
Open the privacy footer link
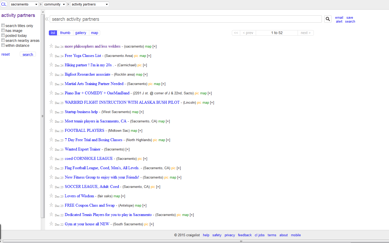pyautogui.click(x=230, y=235)
